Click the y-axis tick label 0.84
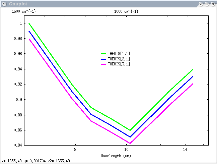This screenshot has width=217, height=164. (x=18, y=145)
